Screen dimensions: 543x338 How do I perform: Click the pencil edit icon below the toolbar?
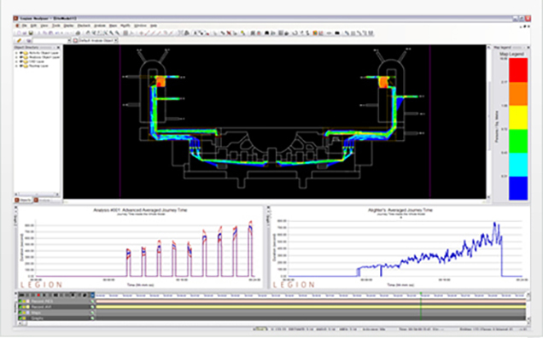pos(20,40)
